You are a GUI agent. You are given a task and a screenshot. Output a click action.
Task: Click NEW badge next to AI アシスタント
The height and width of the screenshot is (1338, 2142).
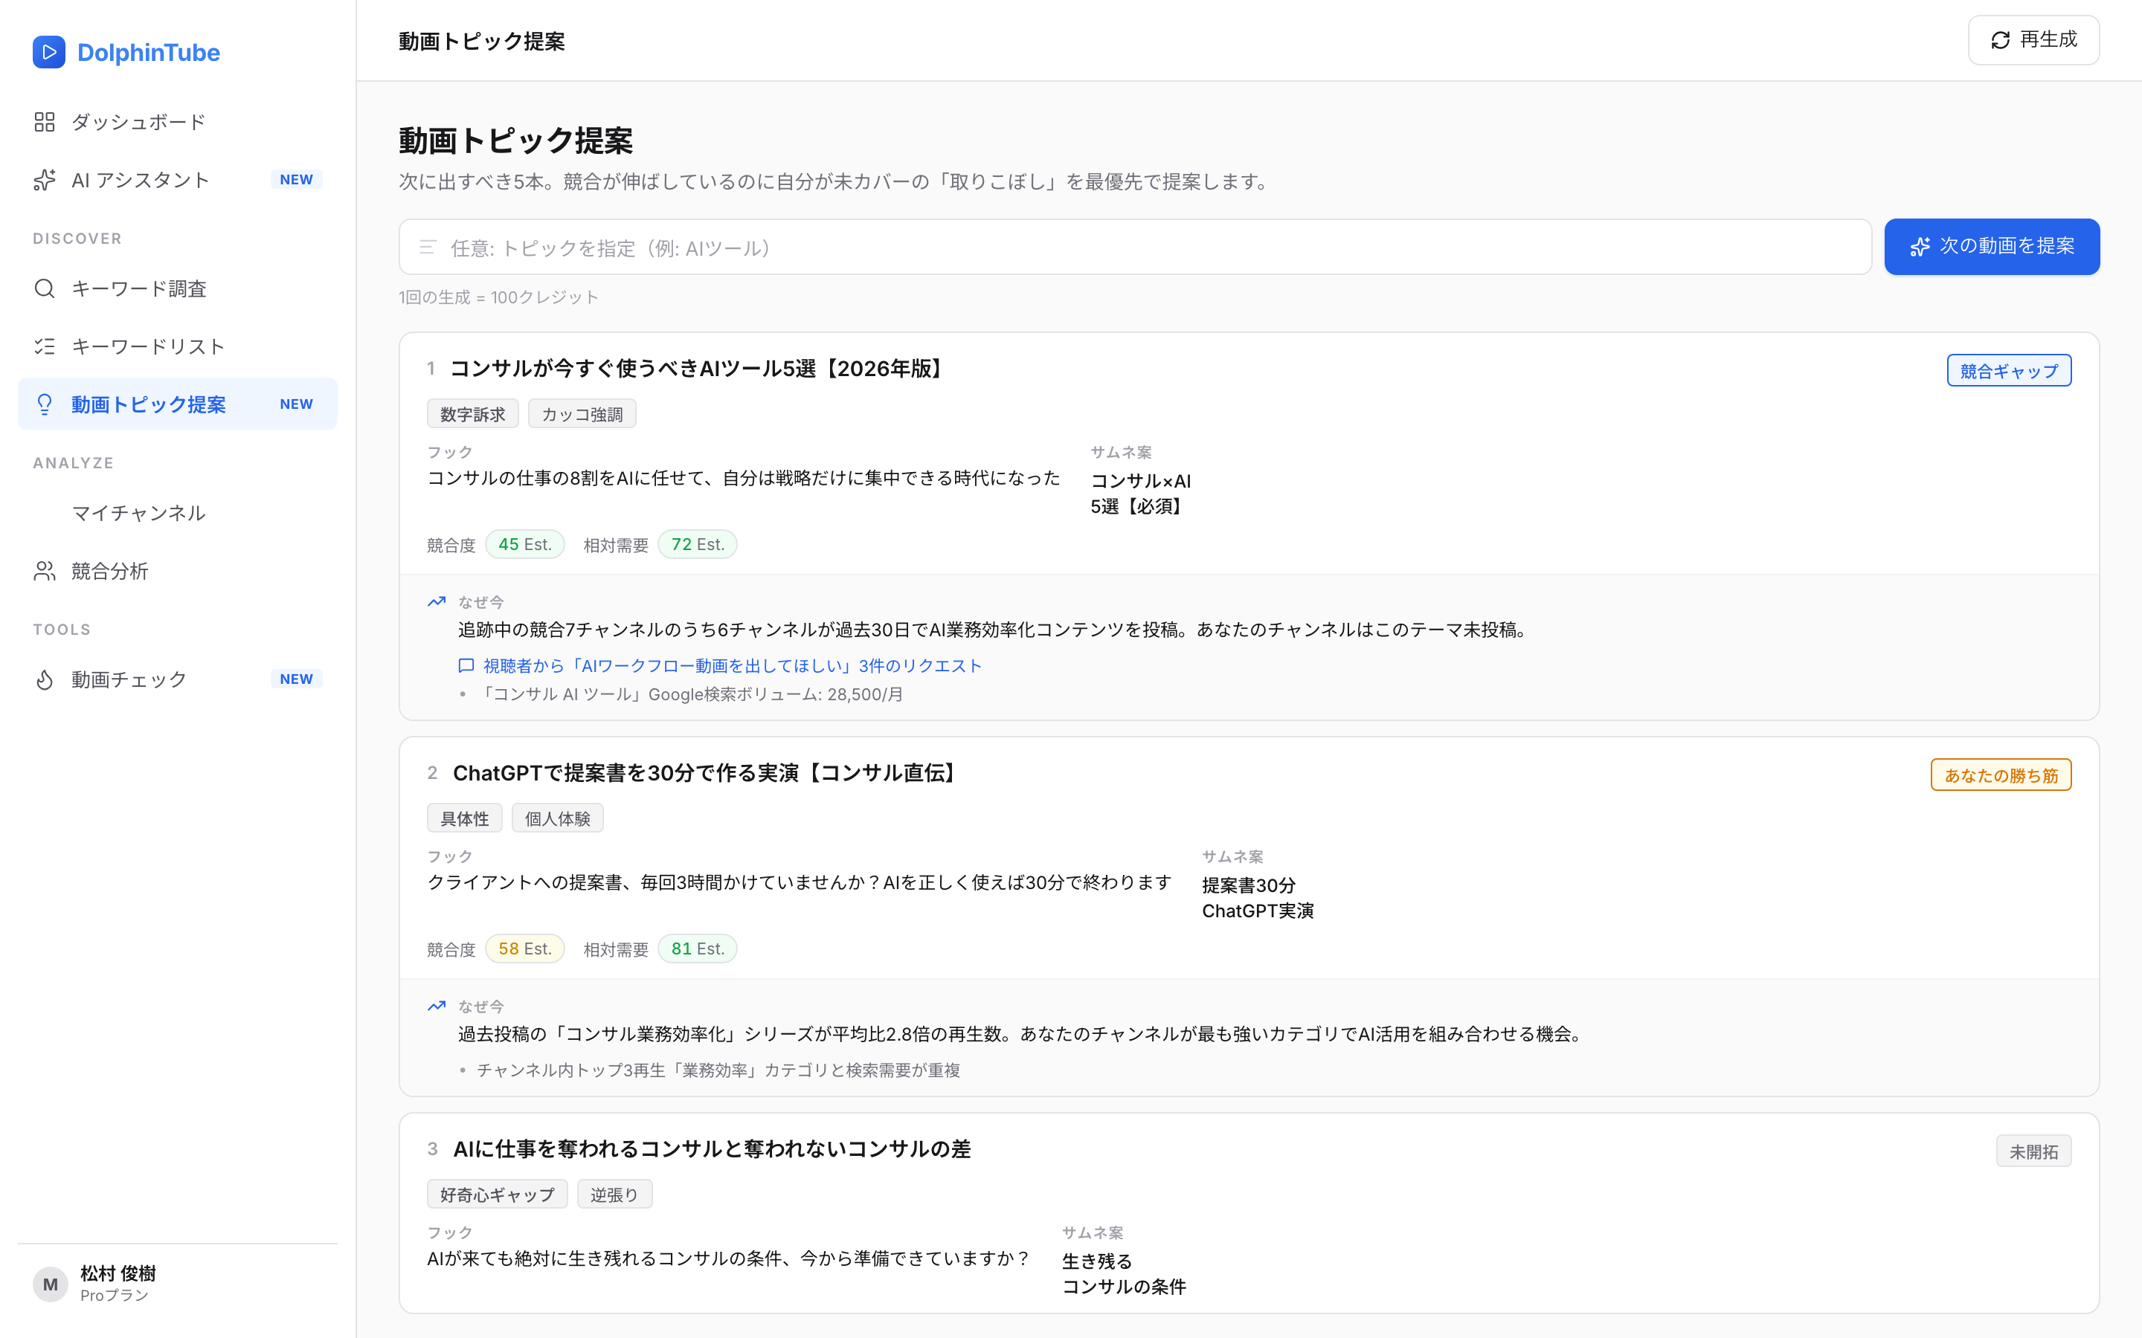pyautogui.click(x=297, y=180)
